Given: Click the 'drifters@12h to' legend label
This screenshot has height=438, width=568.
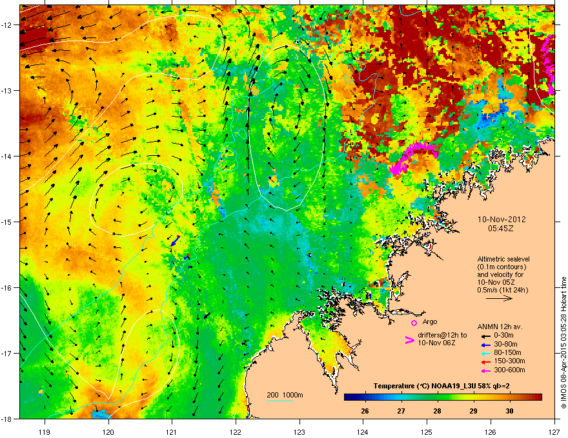Looking at the screenshot, I should tap(442, 335).
